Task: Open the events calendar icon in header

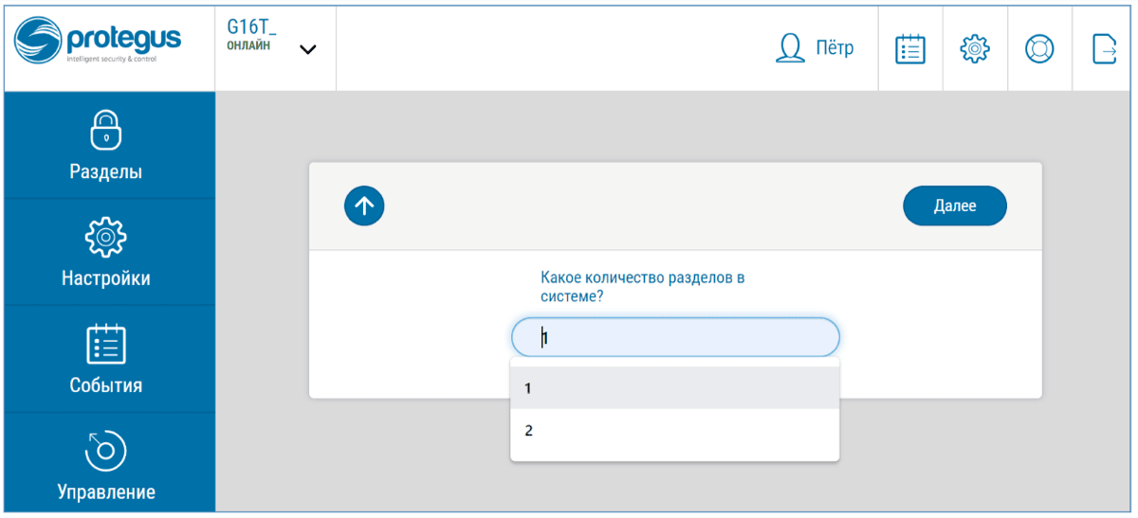Action: tap(910, 48)
